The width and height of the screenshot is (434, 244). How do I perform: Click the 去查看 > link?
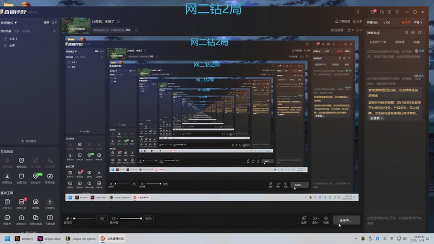tap(376, 118)
